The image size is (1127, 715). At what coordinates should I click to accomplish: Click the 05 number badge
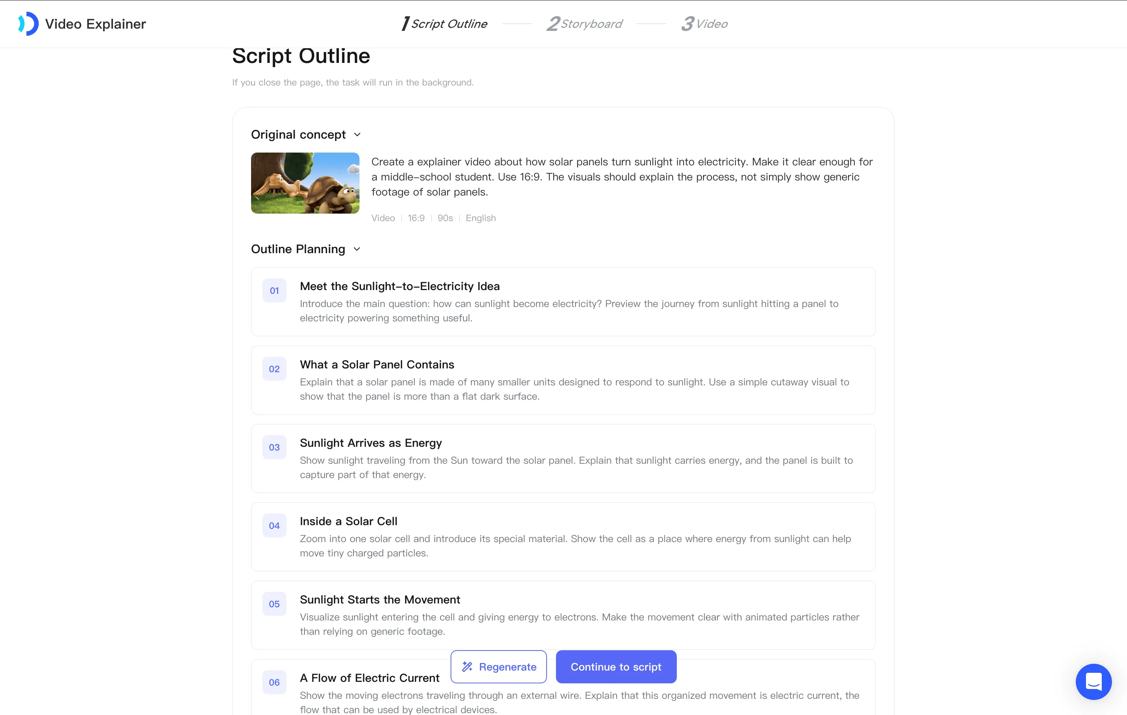pos(274,604)
